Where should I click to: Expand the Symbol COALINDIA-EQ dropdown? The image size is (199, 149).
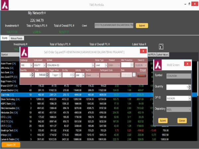(93, 65)
